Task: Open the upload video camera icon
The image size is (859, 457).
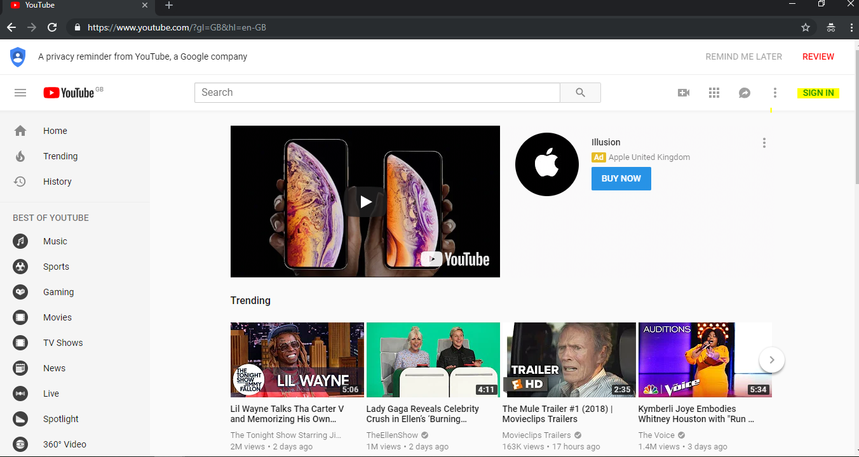Action: pos(684,93)
